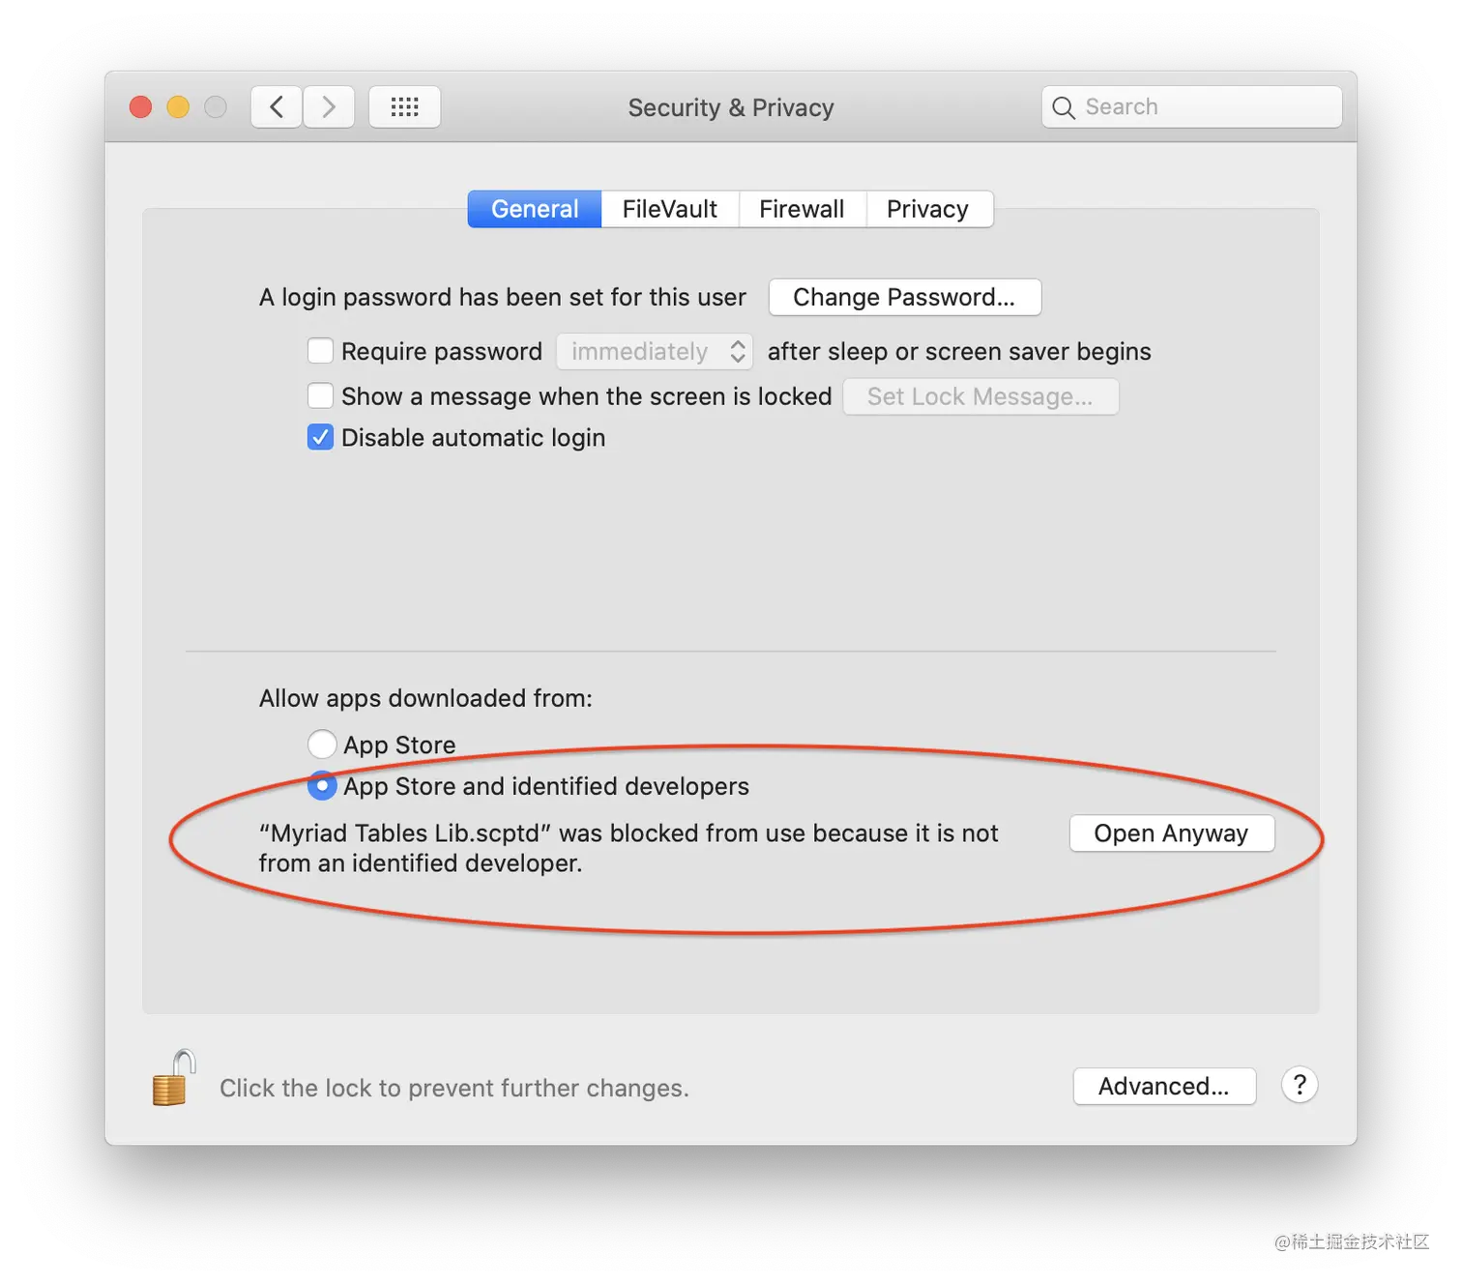This screenshot has height=1284, width=1462.
Task: Click the after sleep or screen saver text
Action: coord(959,351)
